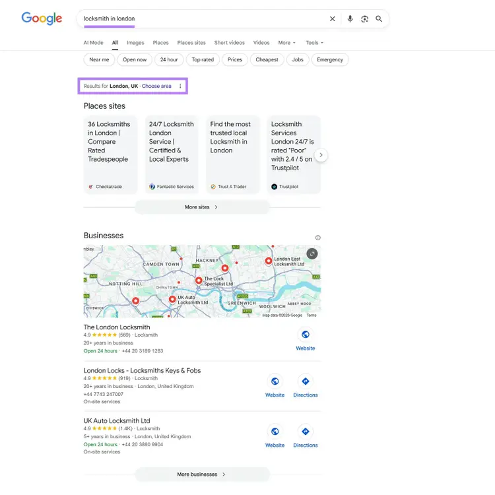Open the Businesses info icon
The width and height of the screenshot is (495, 495).
coord(317,238)
